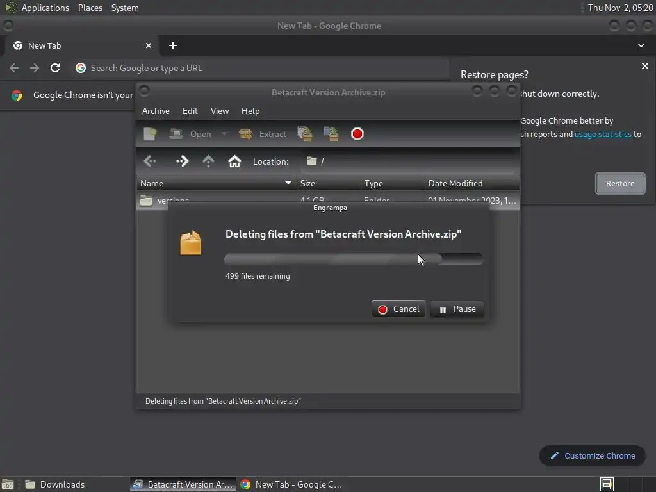Screen dimensions: 656x492
Task: Go back with the Engrampa back arrow
Action: (x=150, y=161)
